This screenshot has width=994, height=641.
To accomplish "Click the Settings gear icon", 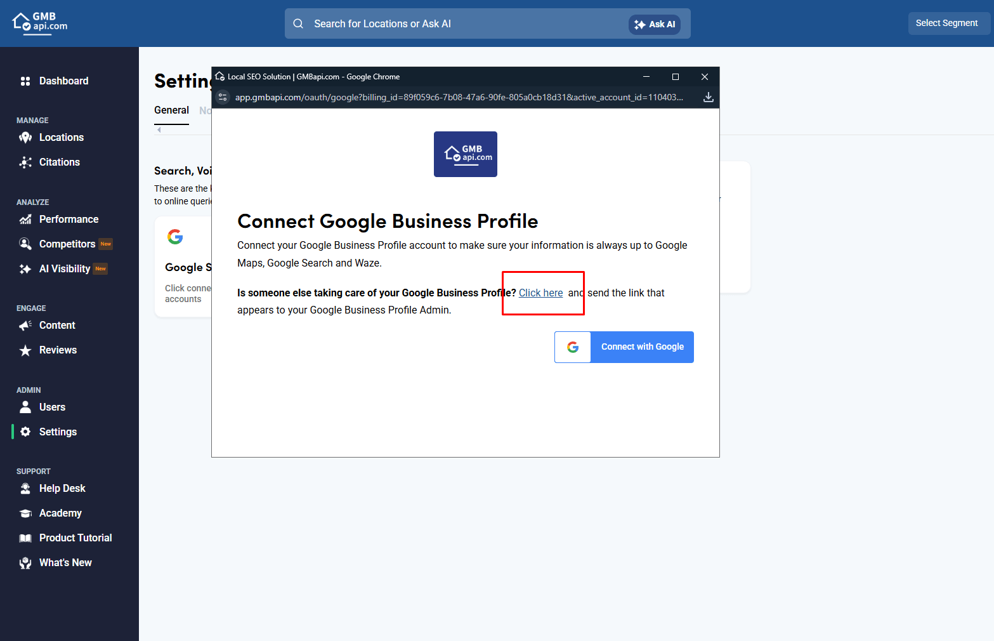I will point(25,432).
